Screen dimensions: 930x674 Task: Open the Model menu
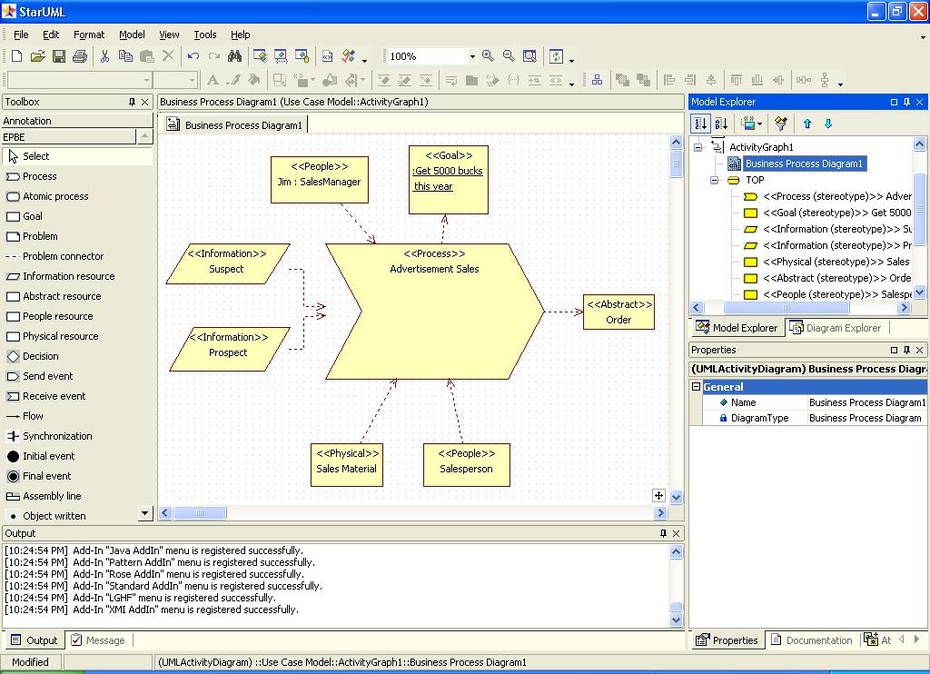coord(132,35)
